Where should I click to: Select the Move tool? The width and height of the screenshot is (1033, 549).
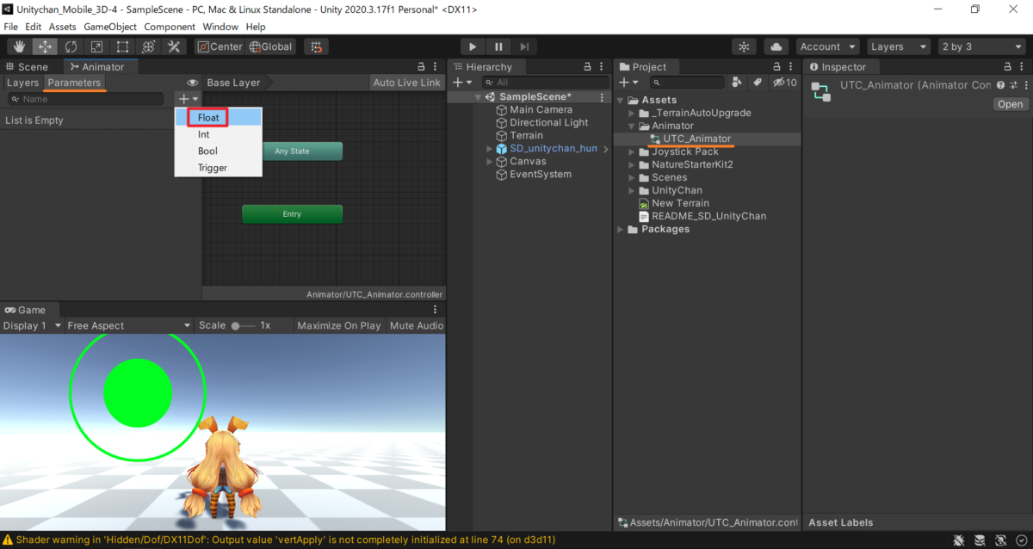point(45,46)
